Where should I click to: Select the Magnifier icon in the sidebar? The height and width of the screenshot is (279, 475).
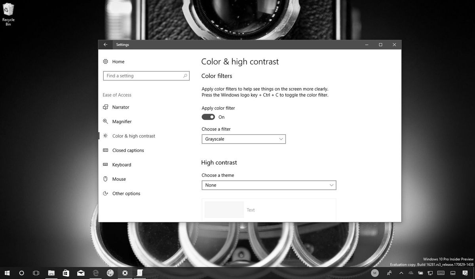105,121
